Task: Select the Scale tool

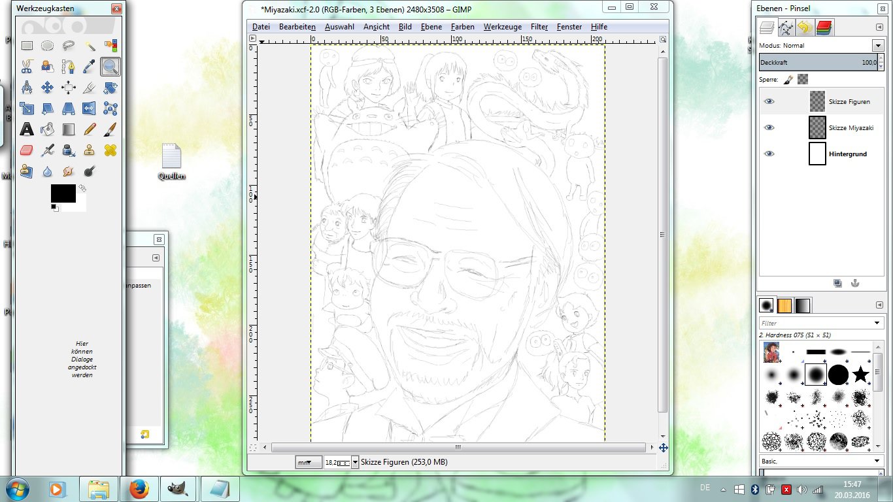Action: pyautogui.click(x=27, y=109)
